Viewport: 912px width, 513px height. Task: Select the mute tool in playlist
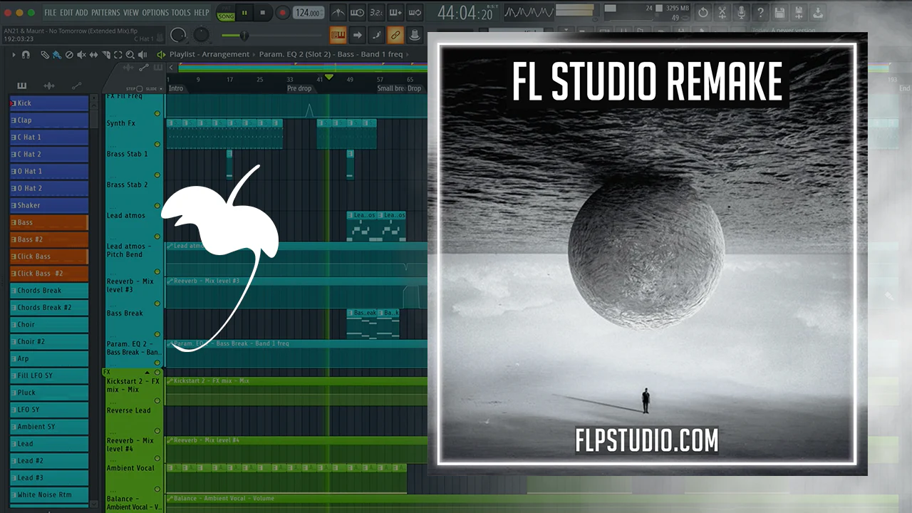click(x=81, y=54)
